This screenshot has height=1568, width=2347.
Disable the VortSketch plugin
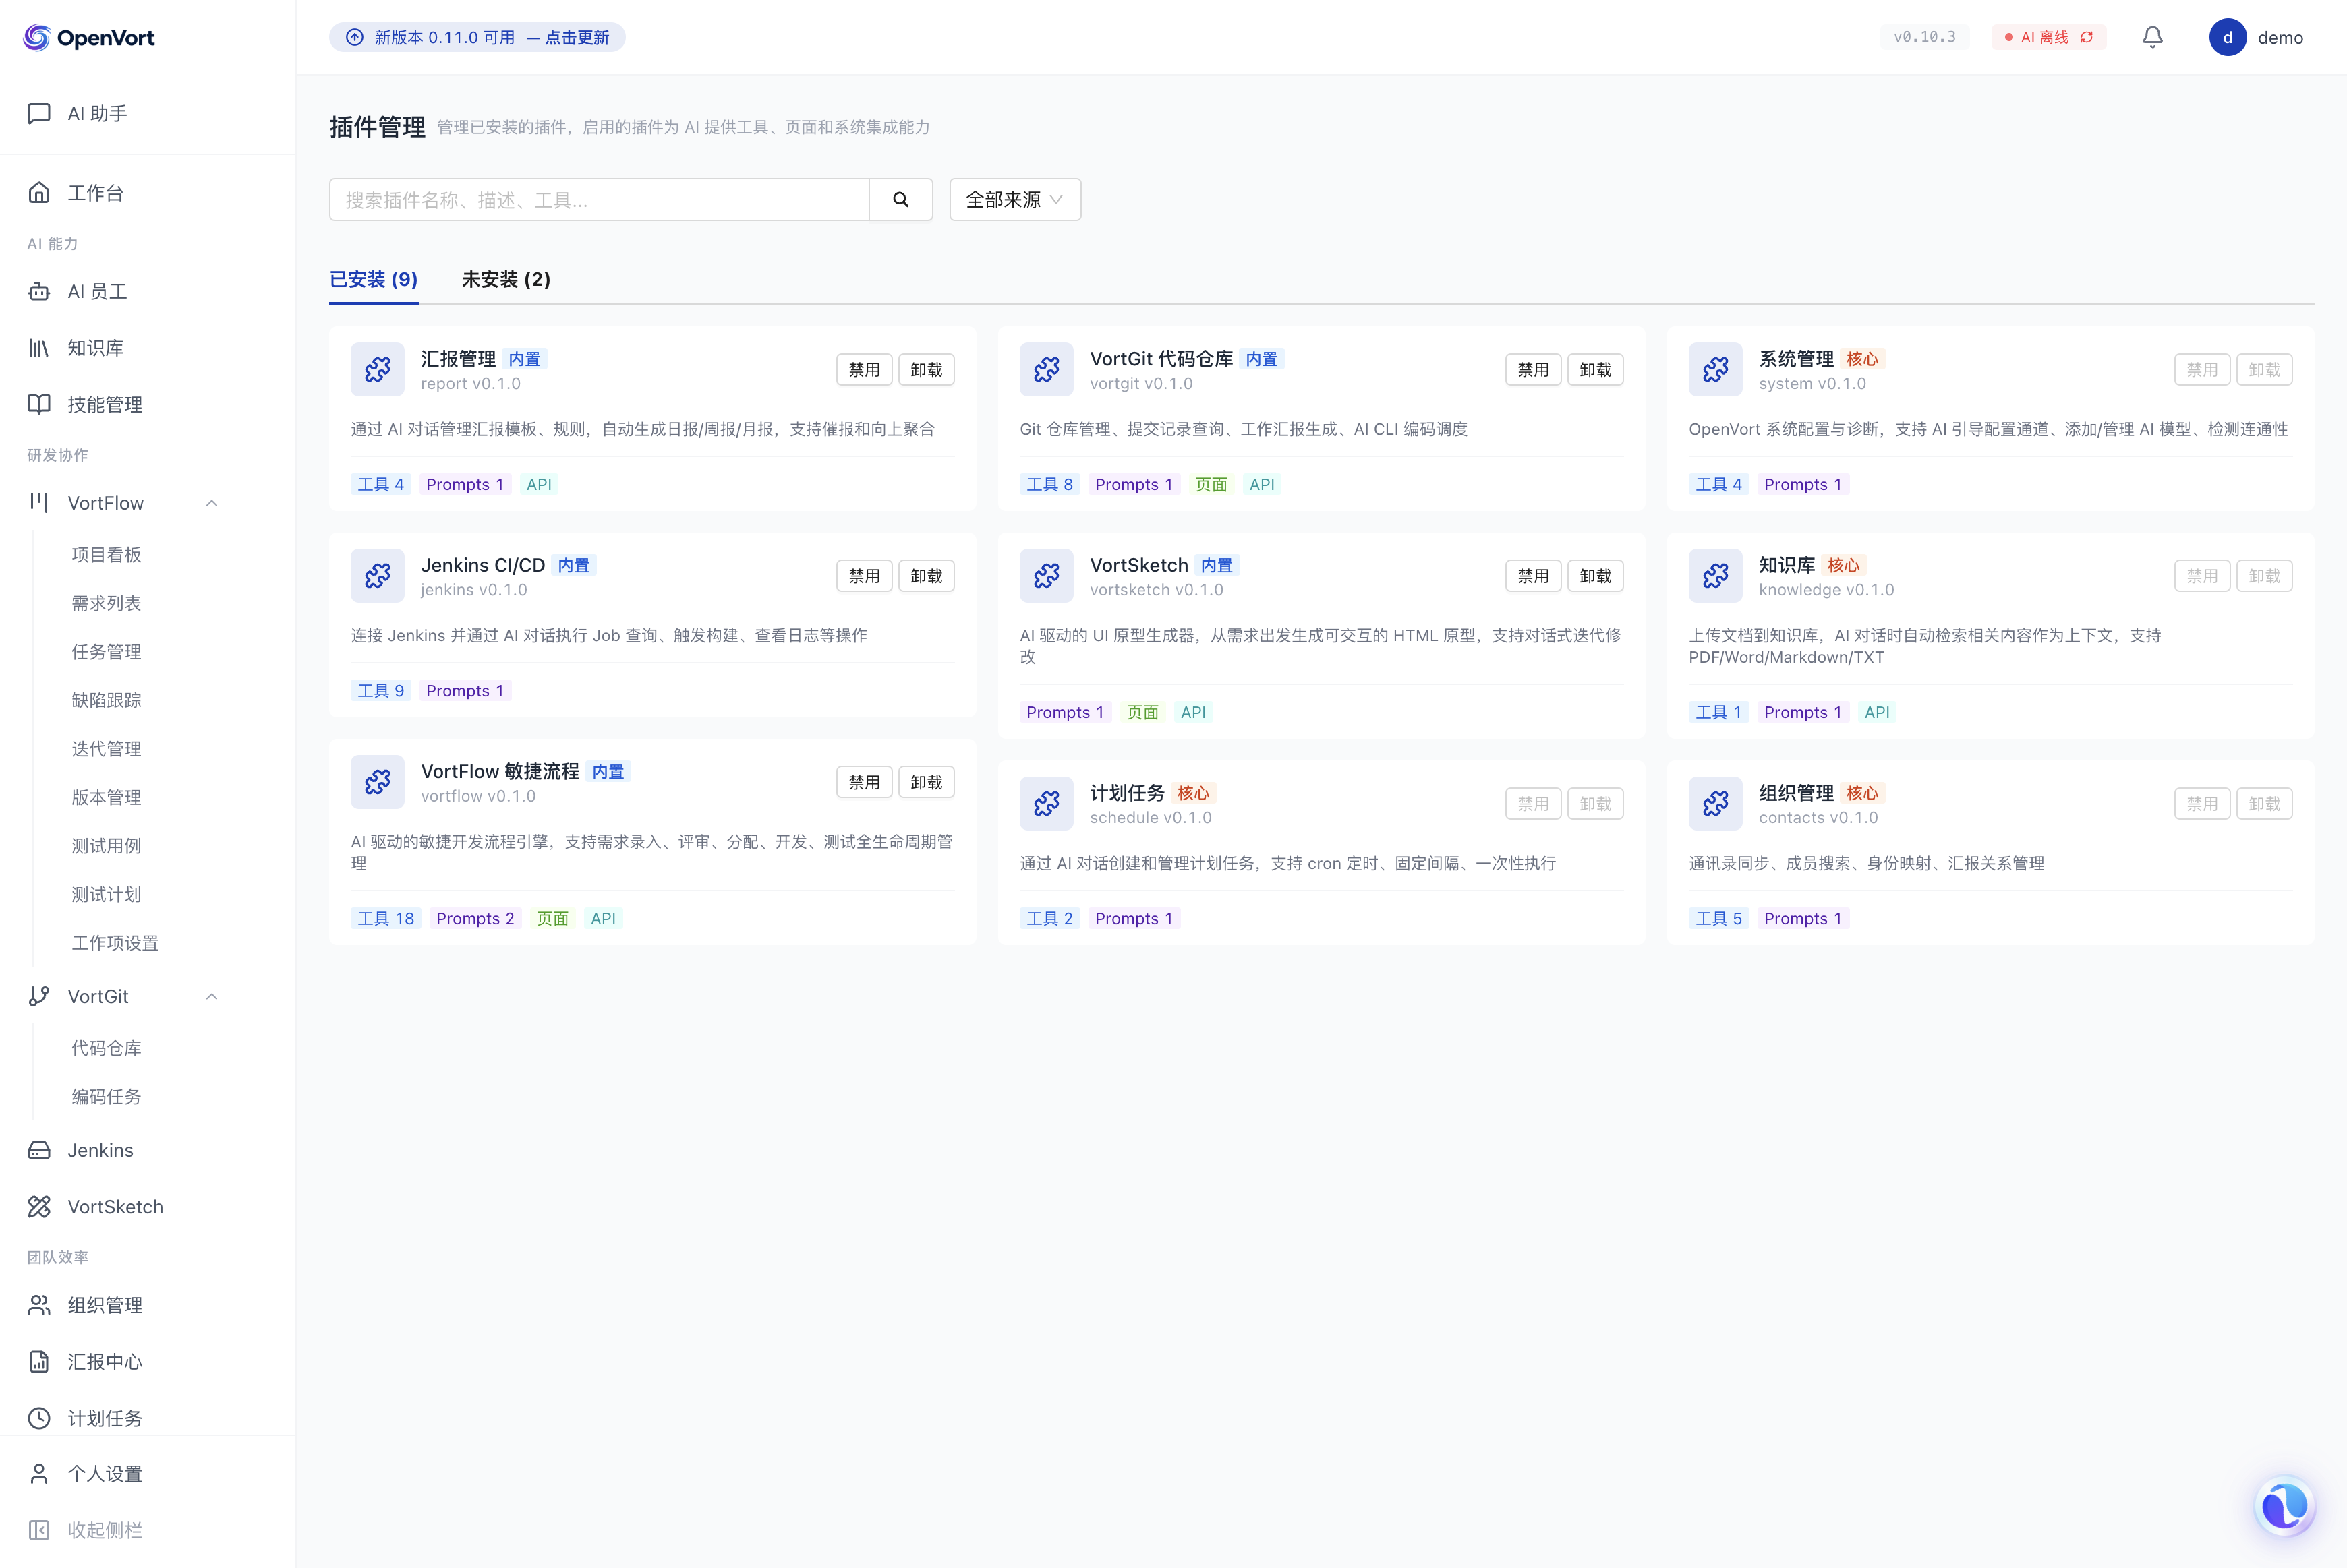(1533, 576)
